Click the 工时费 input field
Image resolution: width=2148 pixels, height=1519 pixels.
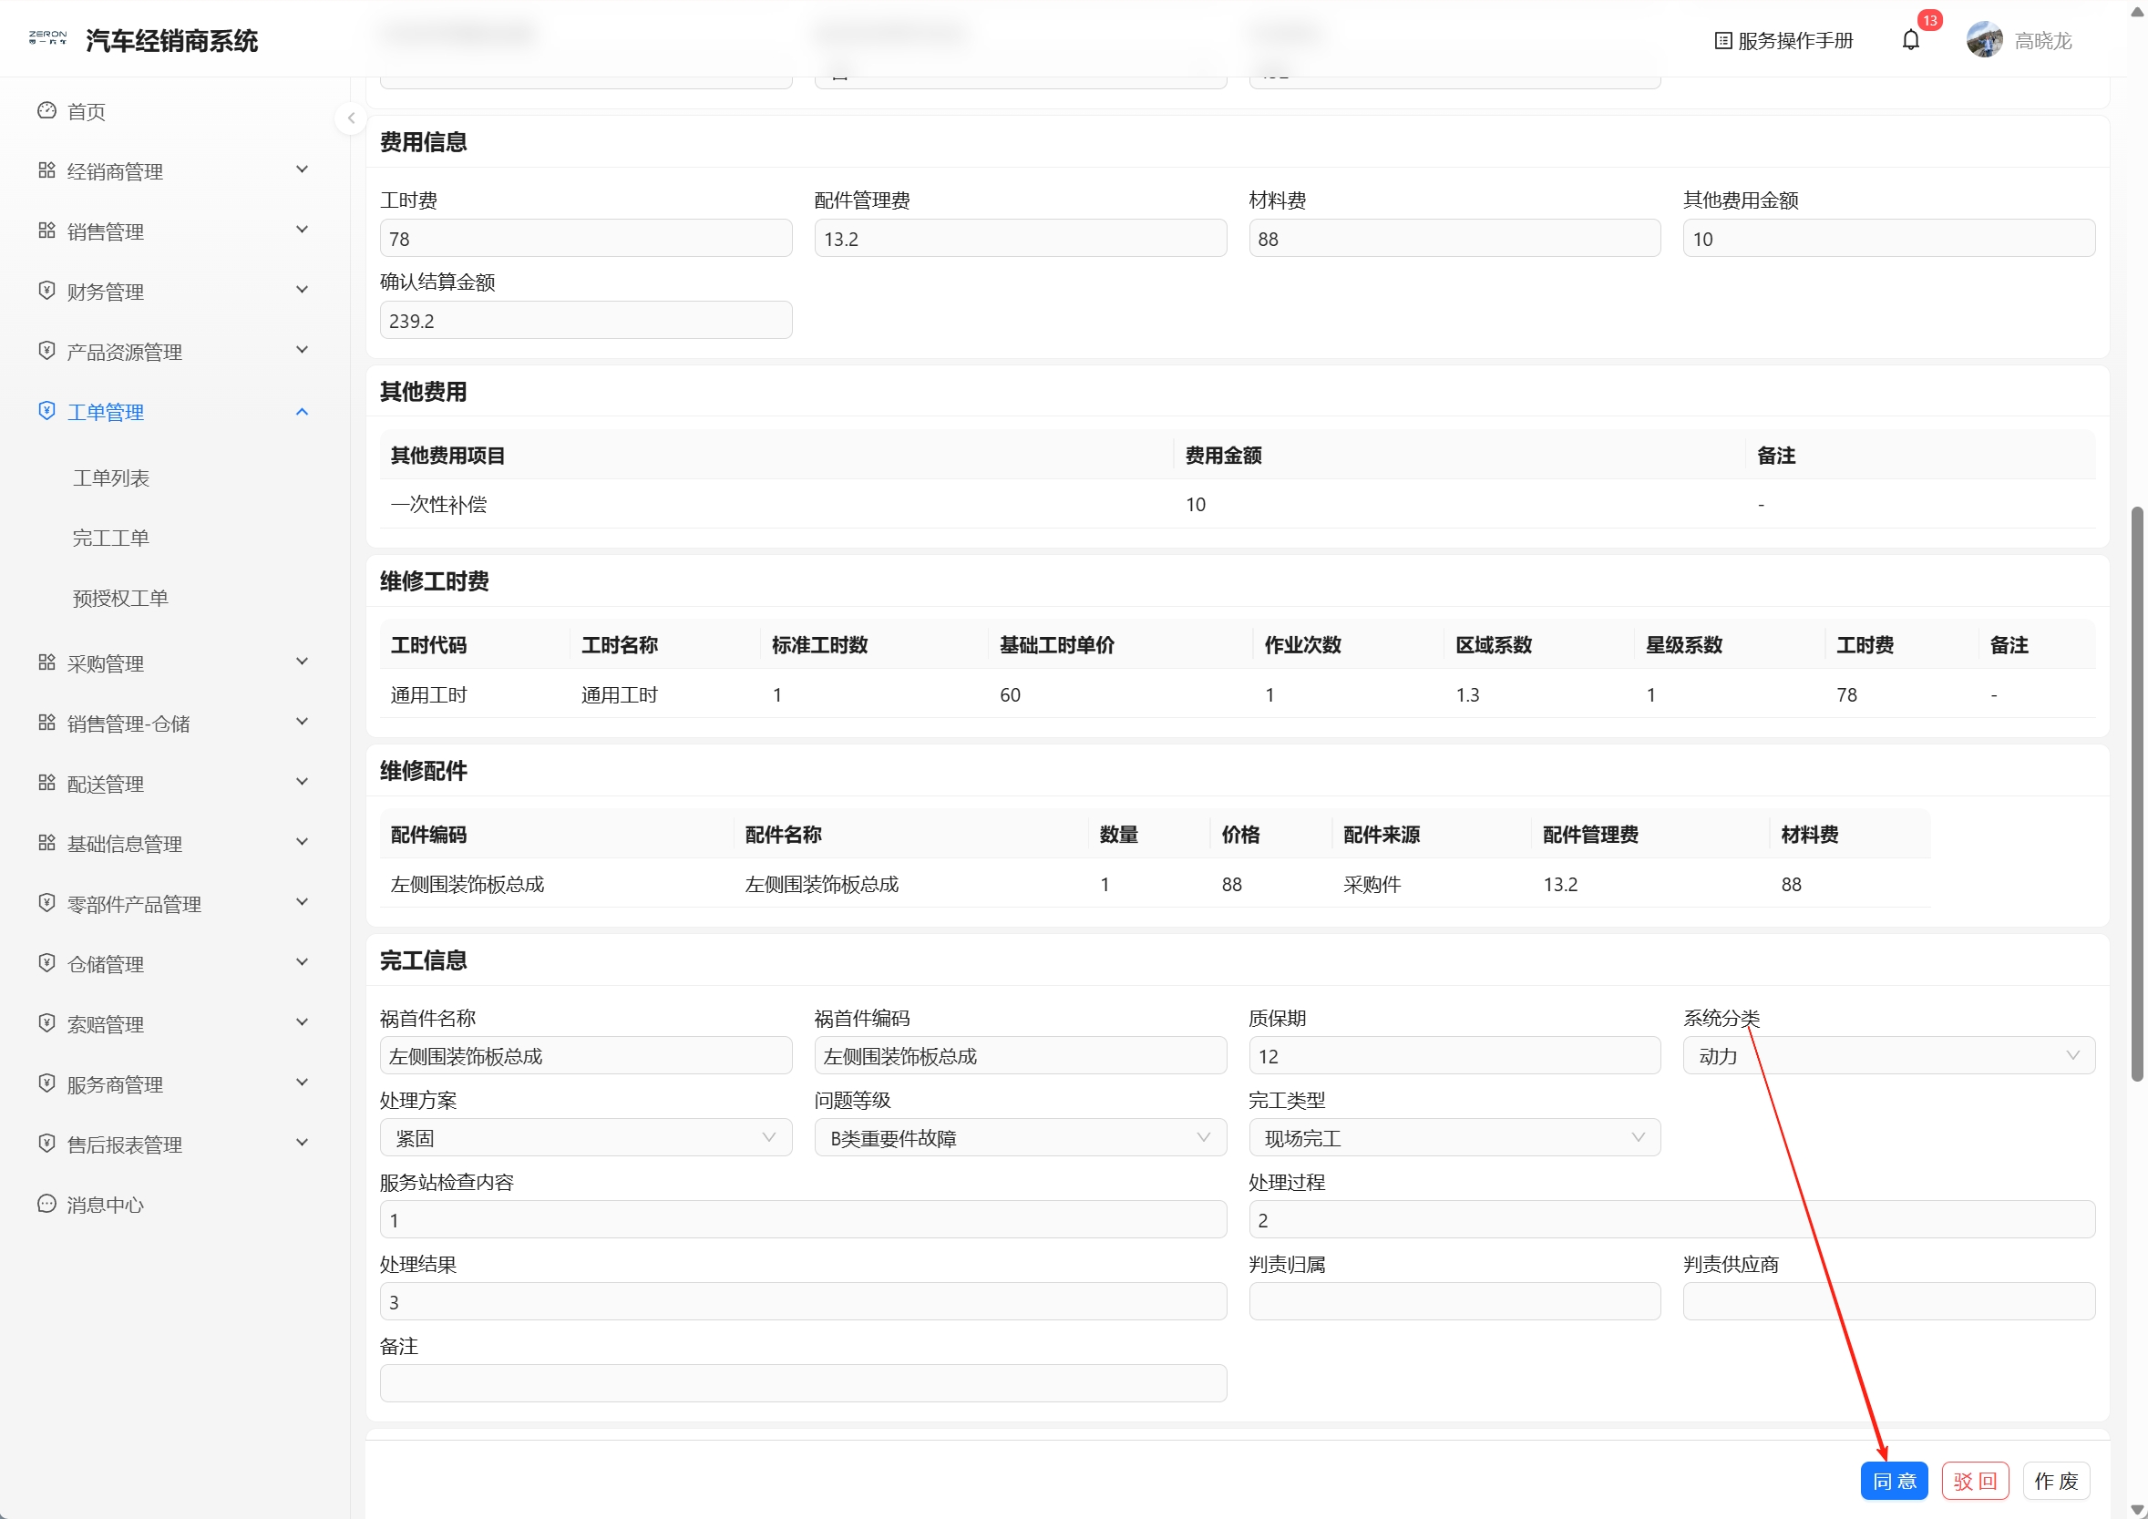(x=586, y=239)
